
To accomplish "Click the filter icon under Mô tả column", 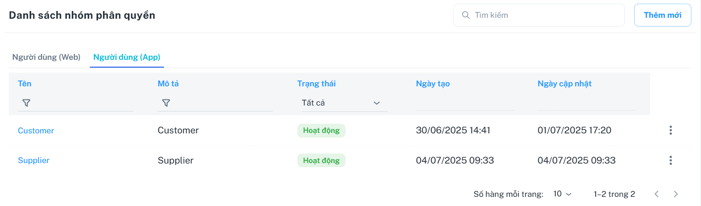I will (166, 103).
